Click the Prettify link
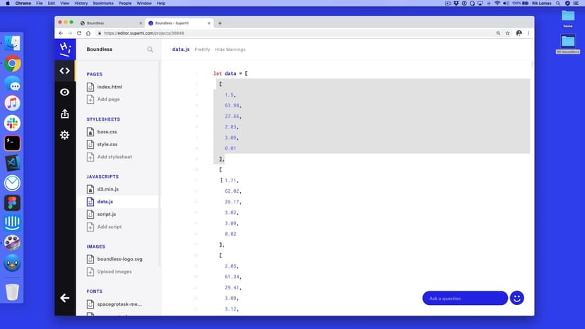The height and width of the screenshot is (329, 585). click(x=202, y=49)
